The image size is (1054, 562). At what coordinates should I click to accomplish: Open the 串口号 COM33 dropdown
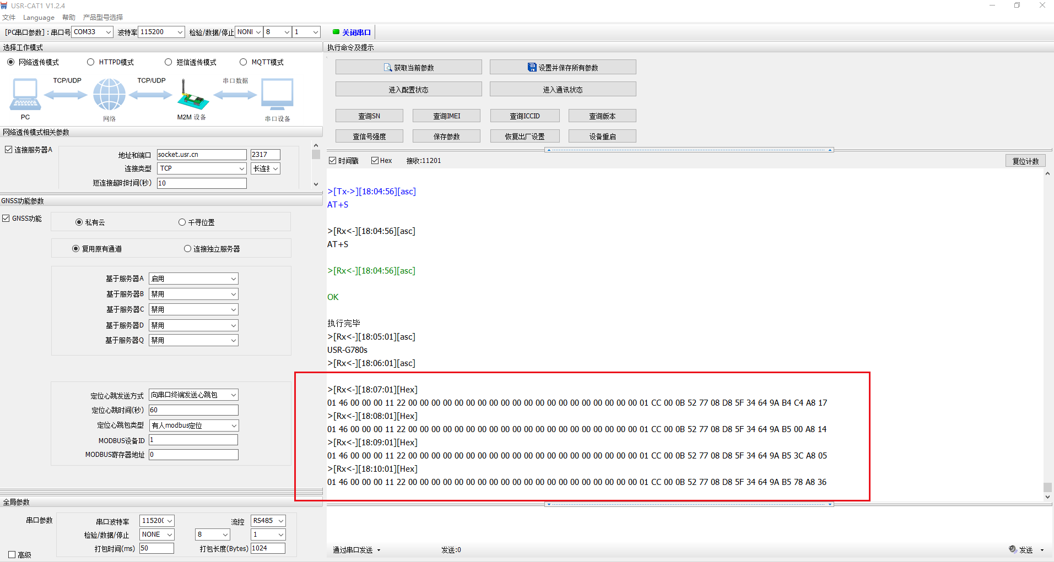point(108,32)
